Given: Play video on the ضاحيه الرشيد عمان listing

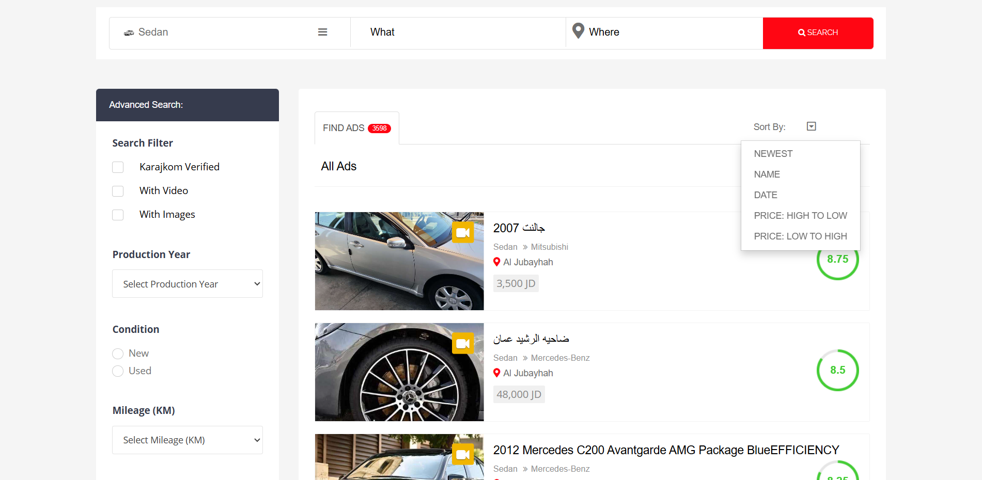Looking at the screenshot, I should 463,343.
